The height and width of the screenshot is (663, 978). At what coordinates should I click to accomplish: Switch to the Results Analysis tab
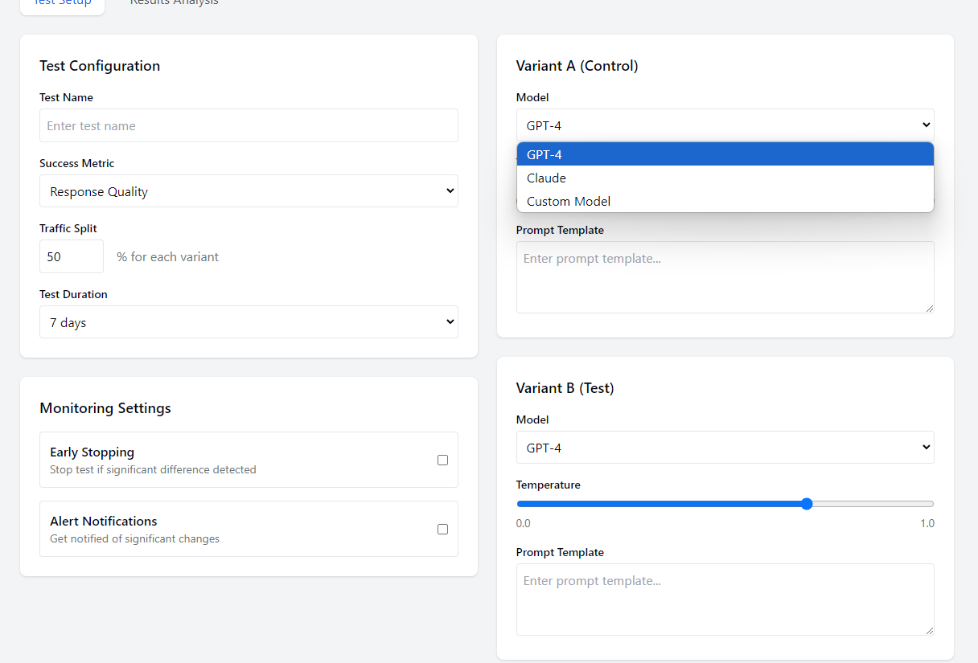click(x=174, y=3)
